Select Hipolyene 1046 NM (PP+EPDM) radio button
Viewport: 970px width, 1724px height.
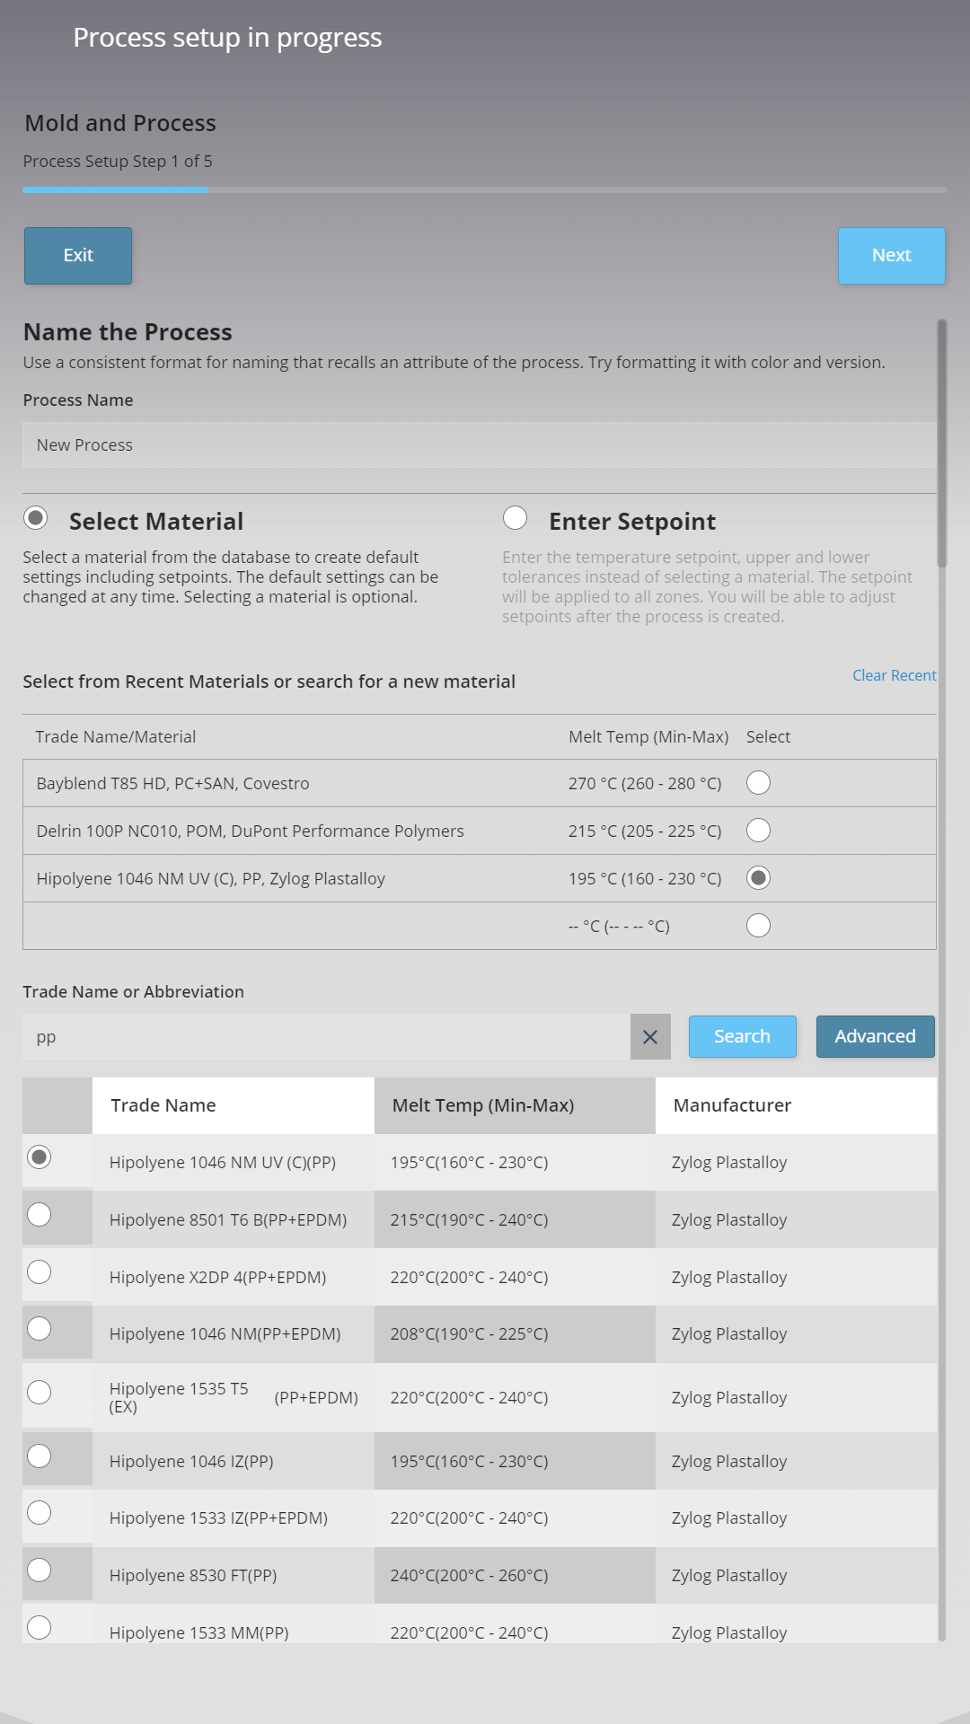tap(40, 1329)
